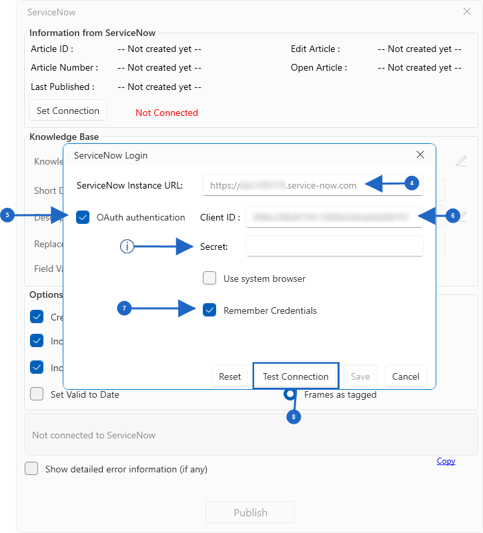483x533 pixels.
Task: Click the Set Connection button
Action: tap(67, 111)
